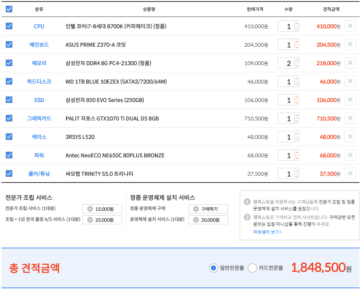Increase 메모리 quantity with up arrow
361x289 pixels.
[297, 60]
